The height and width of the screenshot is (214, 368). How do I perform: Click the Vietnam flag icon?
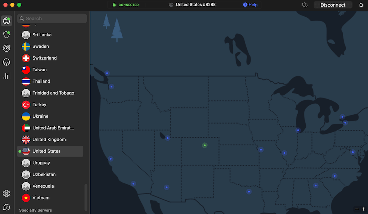tap(26, 198)
